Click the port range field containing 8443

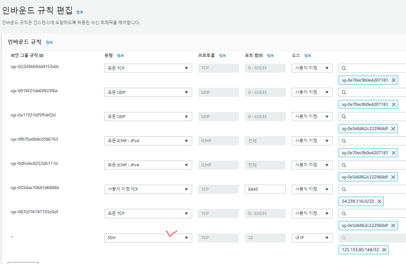coord(264,189)
